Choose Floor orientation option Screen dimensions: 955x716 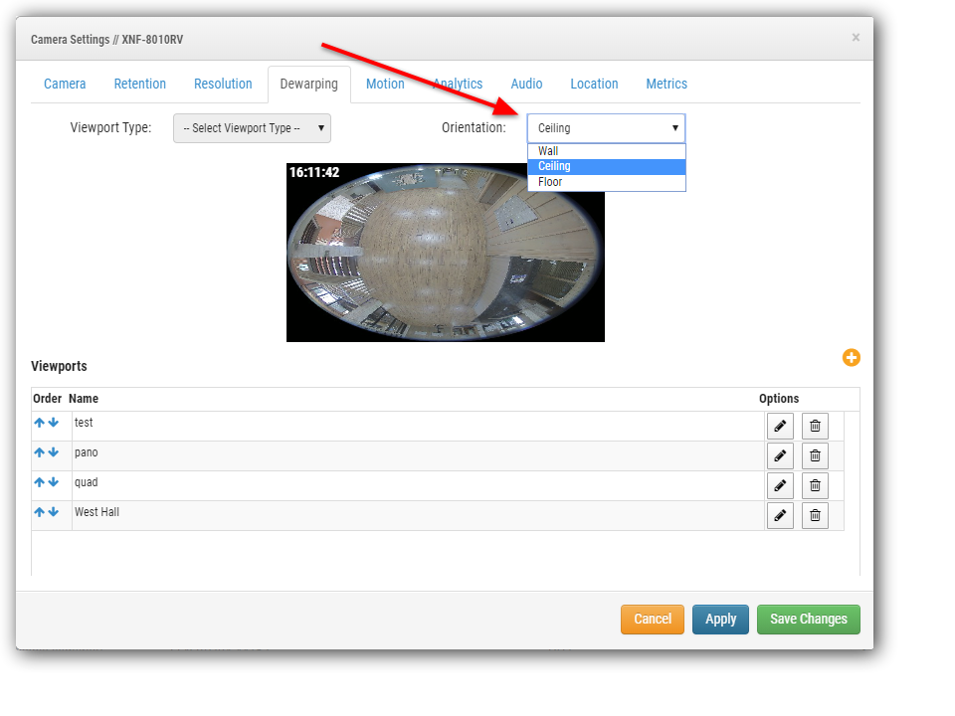tap(607, 182)
